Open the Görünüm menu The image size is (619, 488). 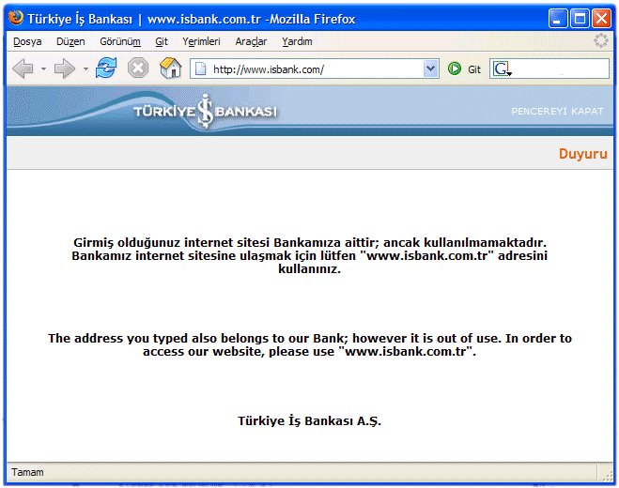[120, 41]
